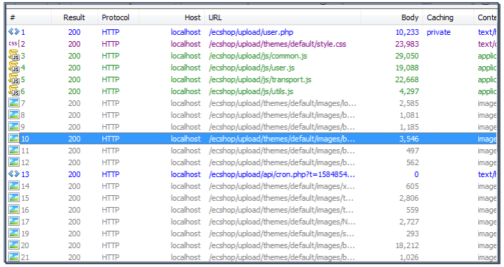Click body size 29,050

[407, 56]
